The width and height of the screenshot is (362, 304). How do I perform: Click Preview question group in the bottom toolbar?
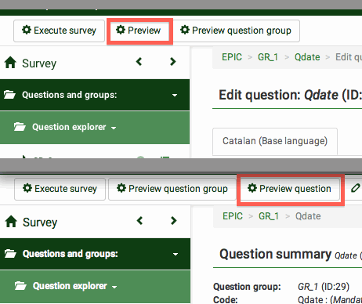(x=172, y=189)
